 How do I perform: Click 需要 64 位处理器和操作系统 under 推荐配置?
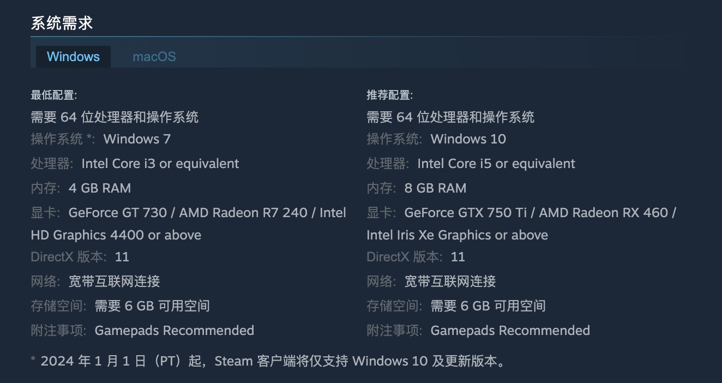click(450, 117)
